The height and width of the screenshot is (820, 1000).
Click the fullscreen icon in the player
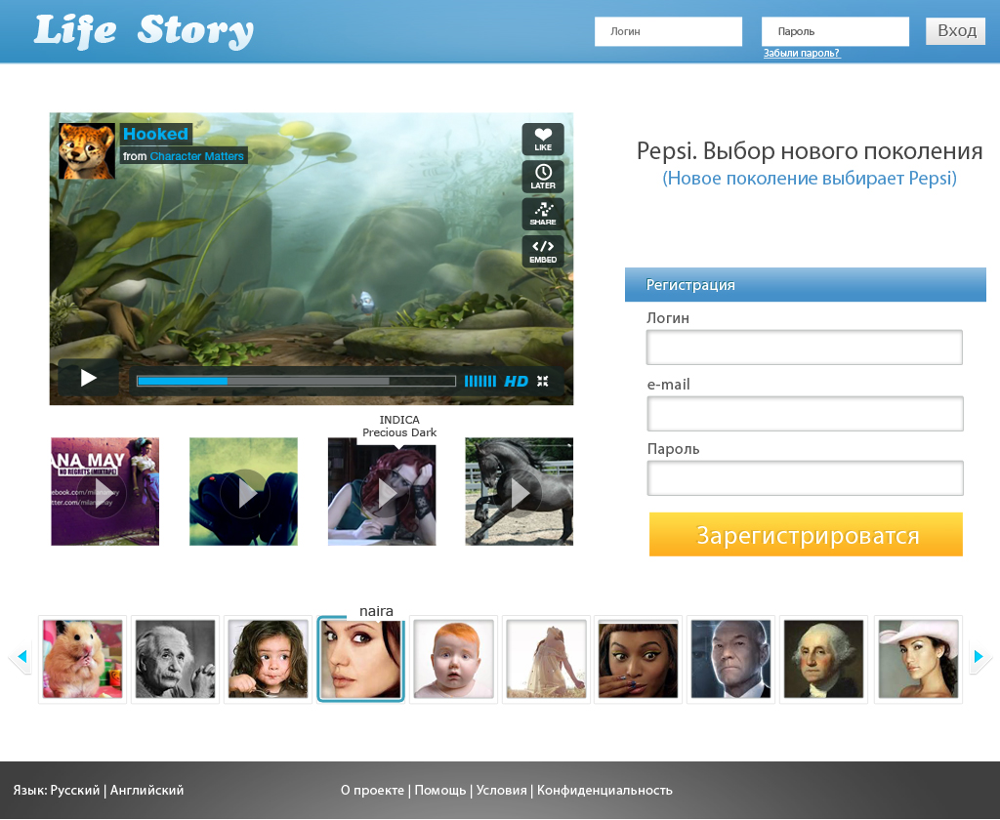543,382
